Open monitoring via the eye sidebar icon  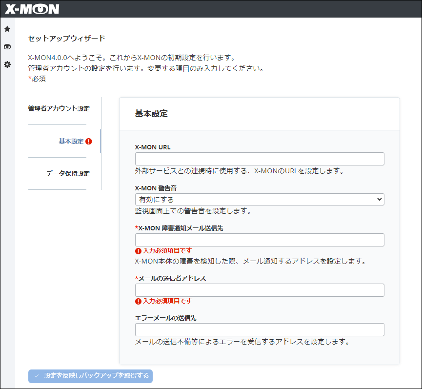coord(7,47)
